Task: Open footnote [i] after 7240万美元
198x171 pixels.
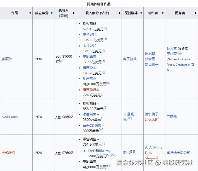Action: coord(102,94)
